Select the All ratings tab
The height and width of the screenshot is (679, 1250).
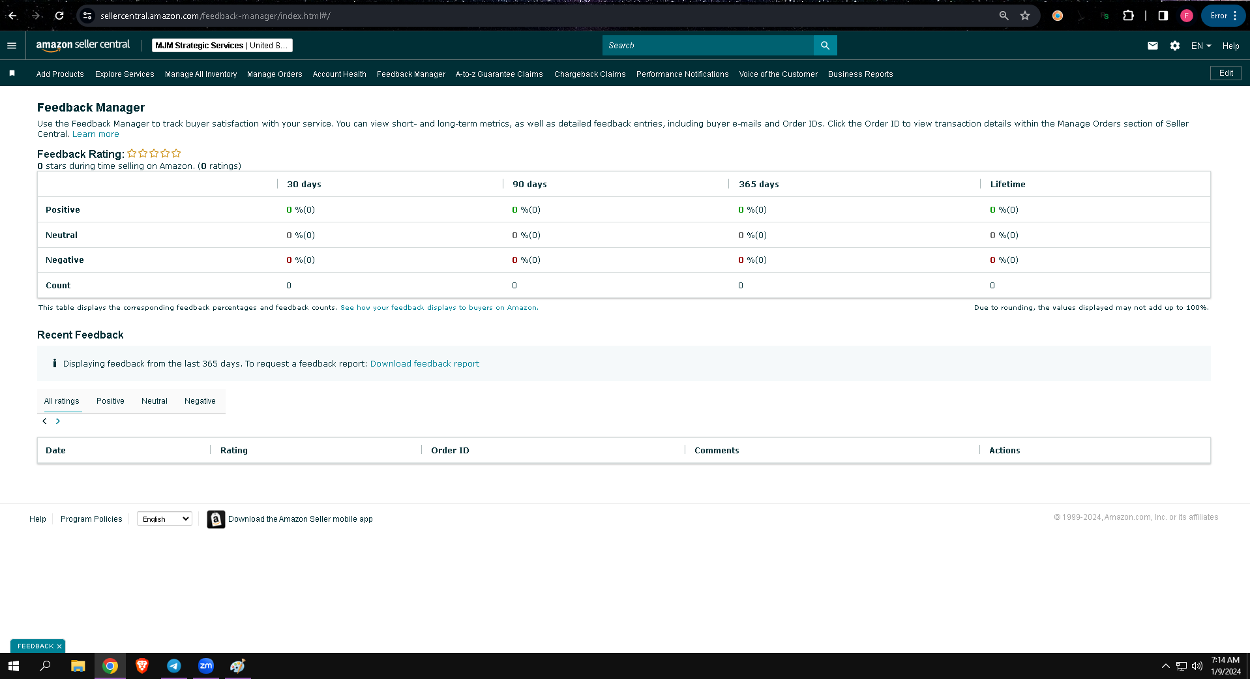coord(62,401)
